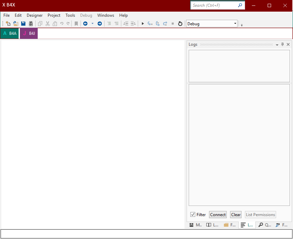
Task: Click inside the Search (Ctrl+F) field
Action: pyautogui.click(x=214, y=5)
